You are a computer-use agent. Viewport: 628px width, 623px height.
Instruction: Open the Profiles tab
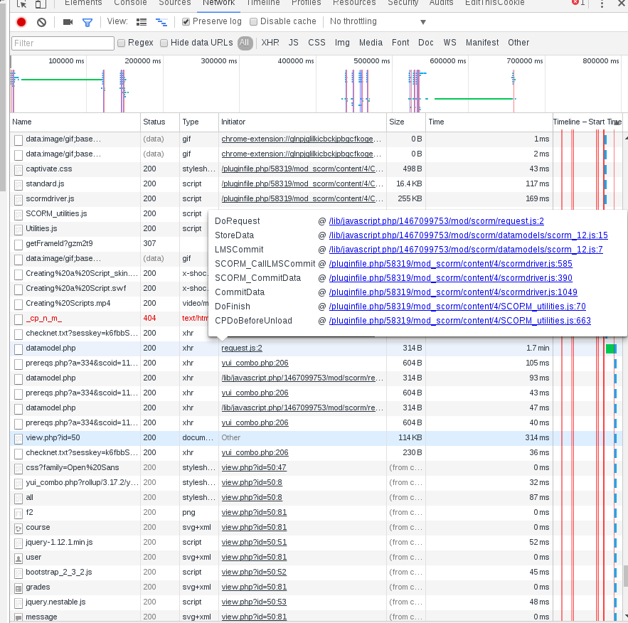click(307, 4)
